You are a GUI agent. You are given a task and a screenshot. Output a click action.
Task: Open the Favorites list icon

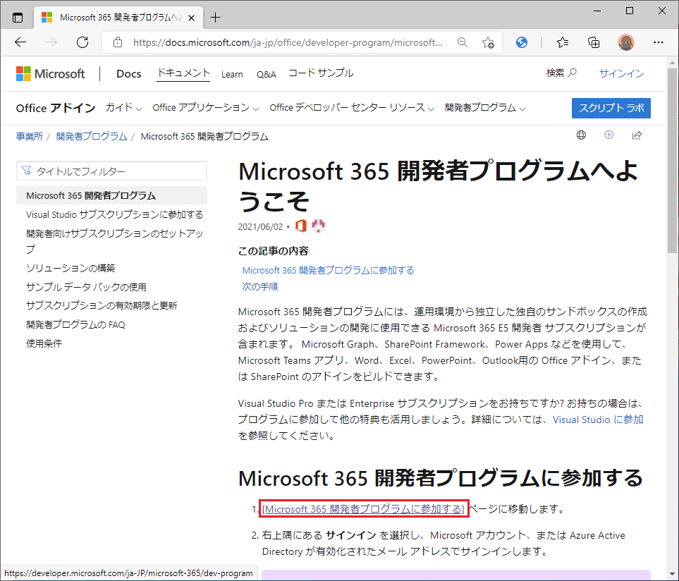563,42
